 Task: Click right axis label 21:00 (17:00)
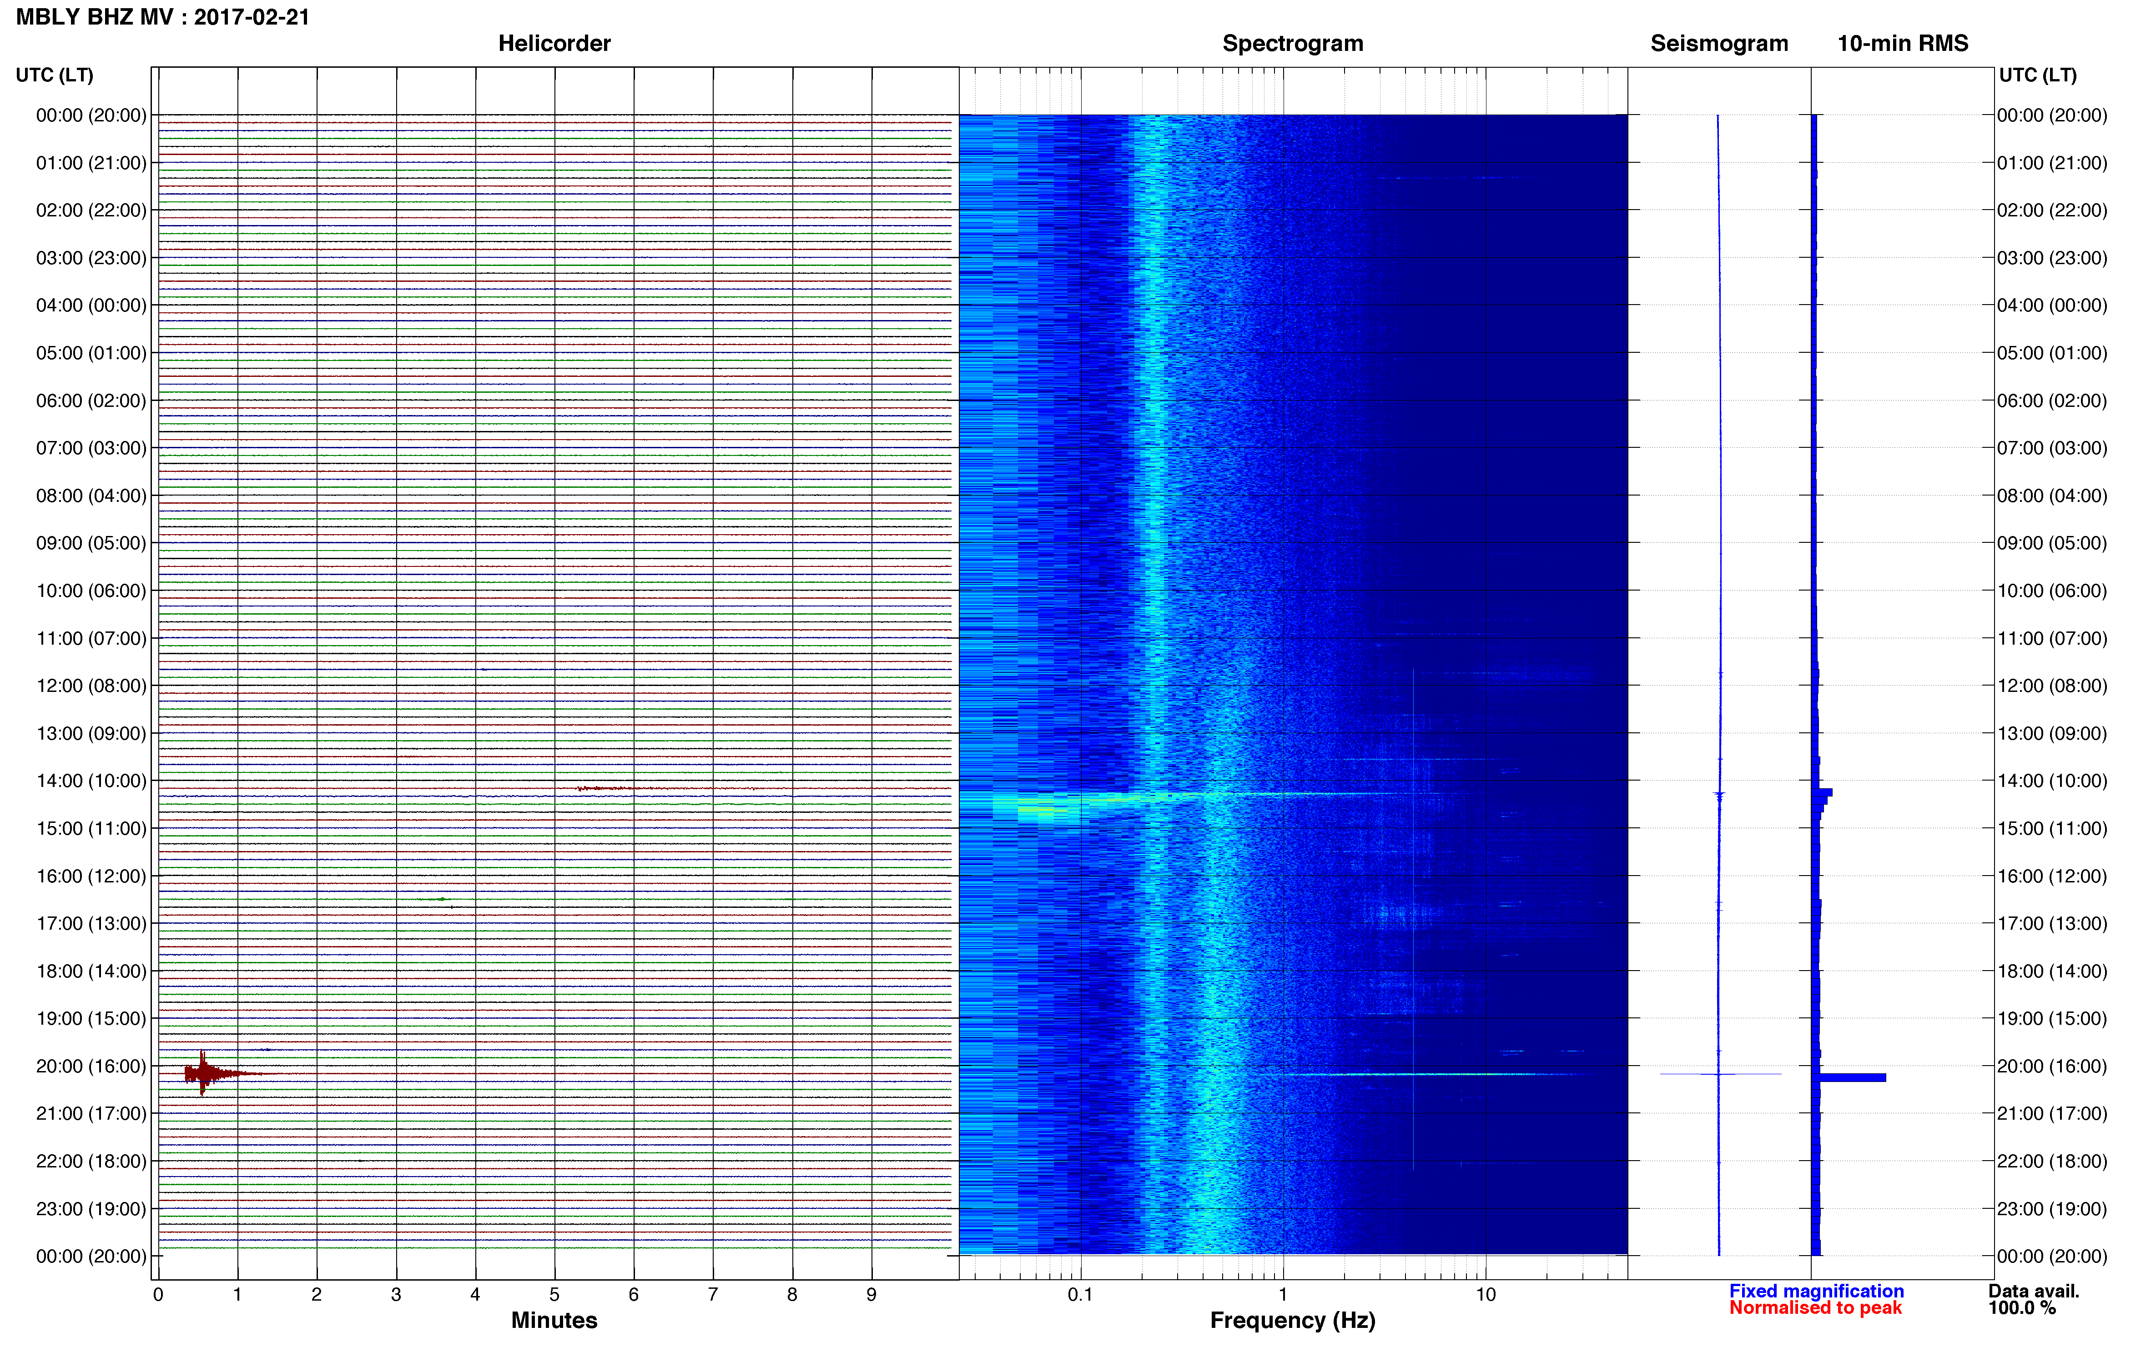[2052, 1114]
